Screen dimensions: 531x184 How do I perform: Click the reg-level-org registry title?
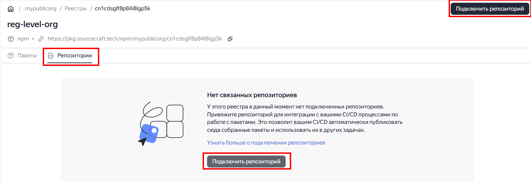(32, 24)
